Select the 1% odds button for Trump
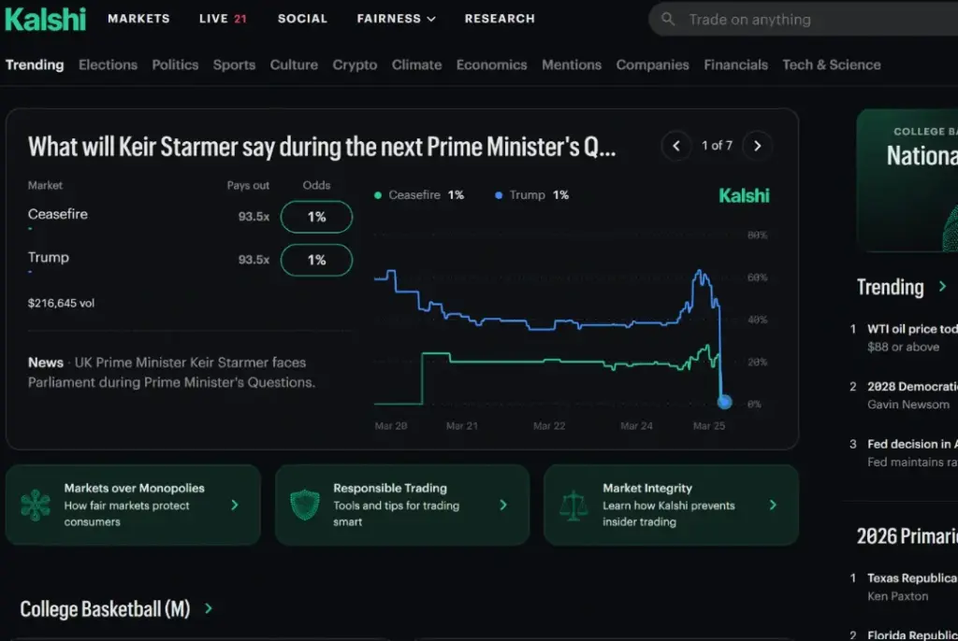 pos(316,260)
